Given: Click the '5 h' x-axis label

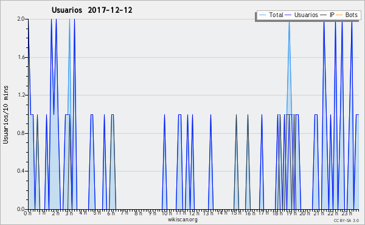Looking at the screenshot, I should point(97,213).
